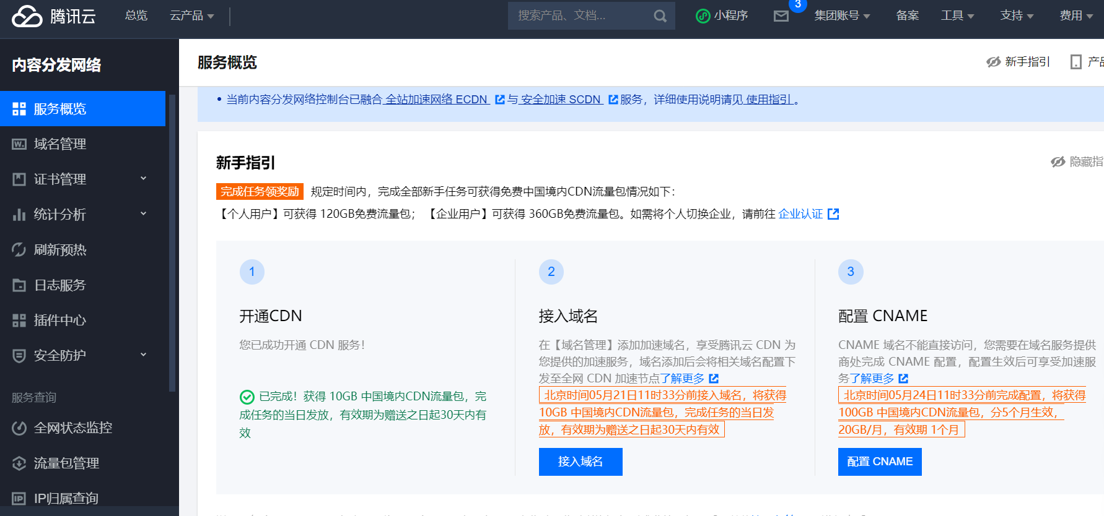This screenshot has height=516, width=1104.
Task: Open the 安全加速 SCDN link
Action: tap(561, 100)
